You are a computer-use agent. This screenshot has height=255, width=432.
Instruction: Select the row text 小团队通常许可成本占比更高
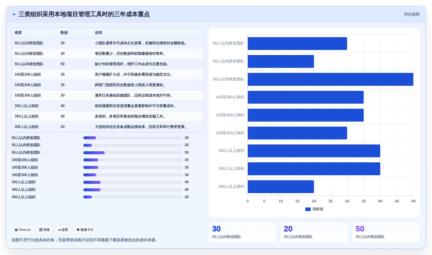[x=118, y=43]
